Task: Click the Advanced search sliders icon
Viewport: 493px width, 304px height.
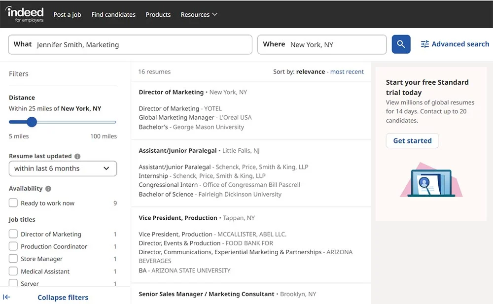Action: click(x=425, y=44)
